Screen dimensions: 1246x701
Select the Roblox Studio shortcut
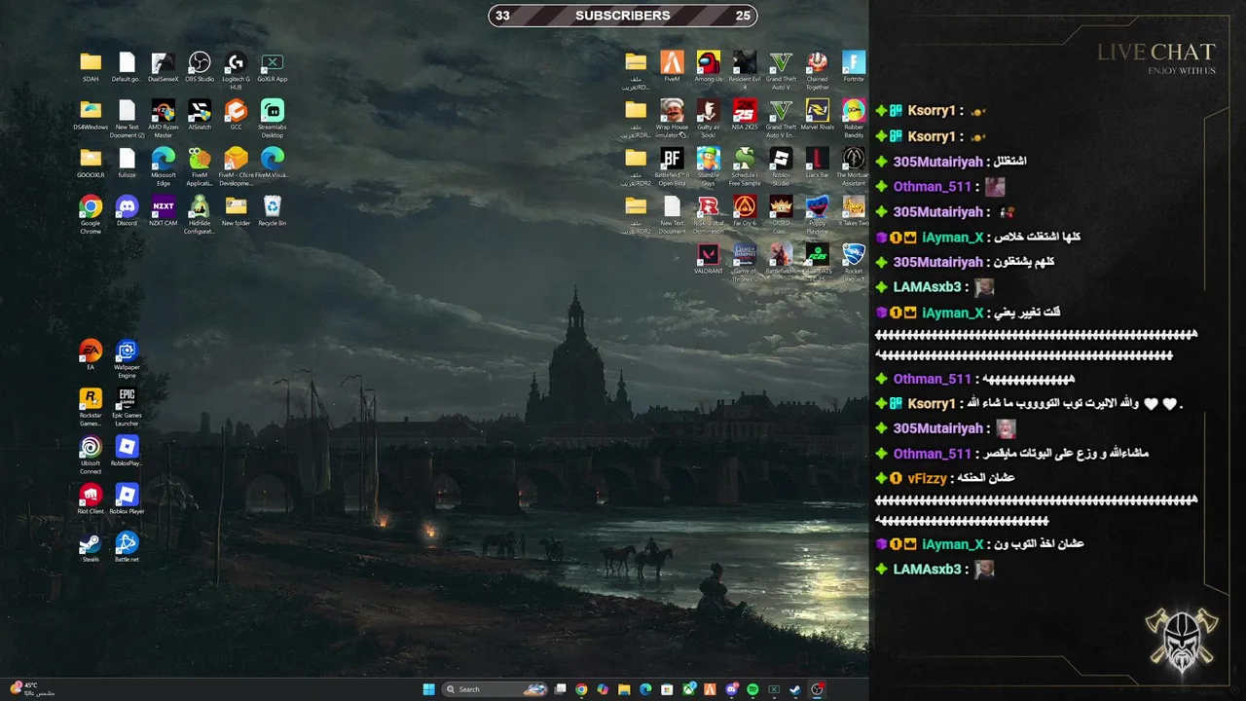click(x=781, y=166)
